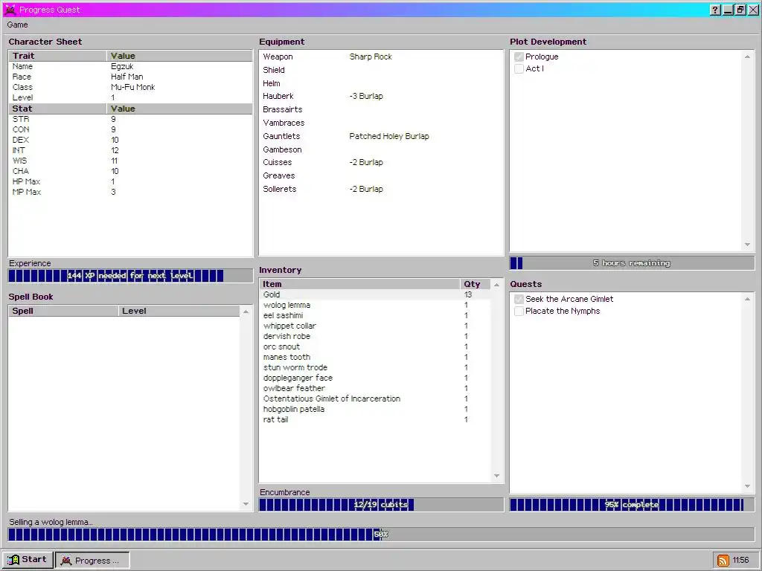Click the Experience progress bar
The height and width of the screenshot is (571, 762).
coord(130,276)
